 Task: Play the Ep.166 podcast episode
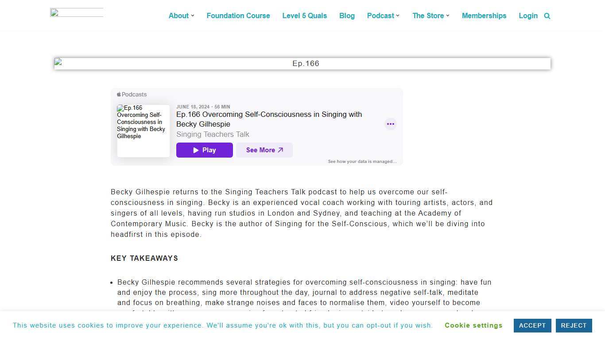pos(205,150)
